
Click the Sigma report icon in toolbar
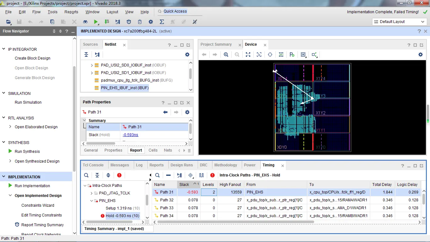tap(162, 22)
